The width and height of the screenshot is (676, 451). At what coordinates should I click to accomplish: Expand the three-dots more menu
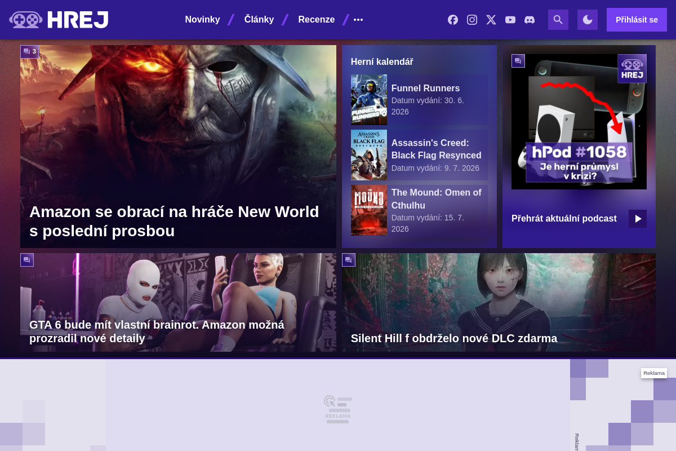click(358, 20)
